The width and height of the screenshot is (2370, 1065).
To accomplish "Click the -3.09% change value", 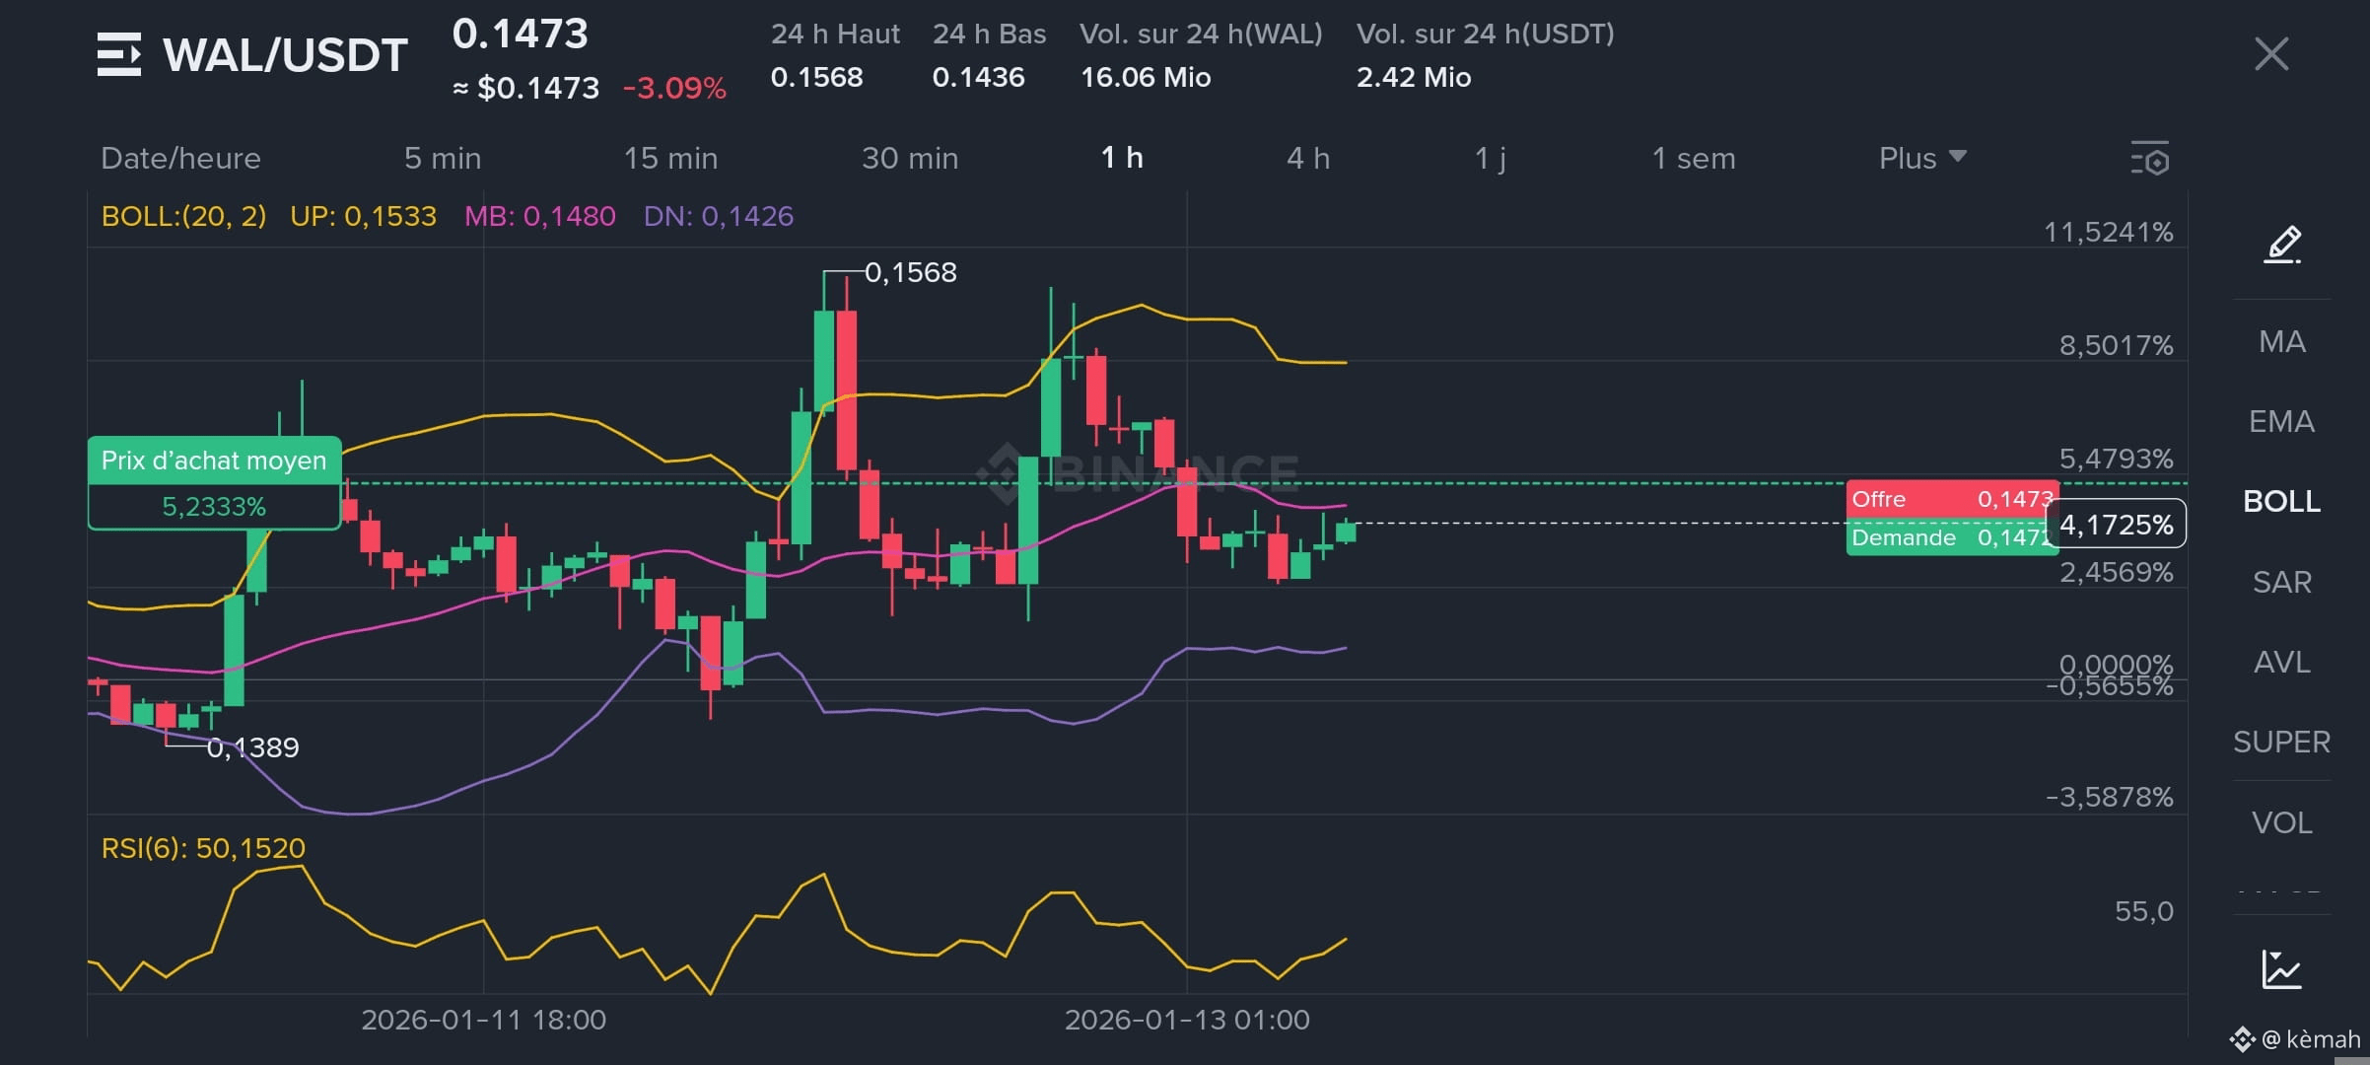I will [674, 89].
